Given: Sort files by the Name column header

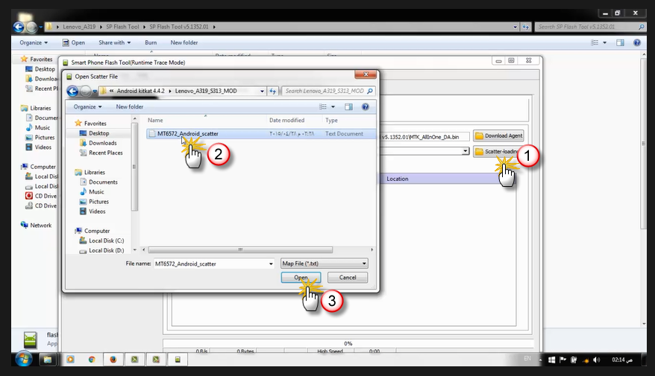Looking at the screenshot, I should [155, 120].
